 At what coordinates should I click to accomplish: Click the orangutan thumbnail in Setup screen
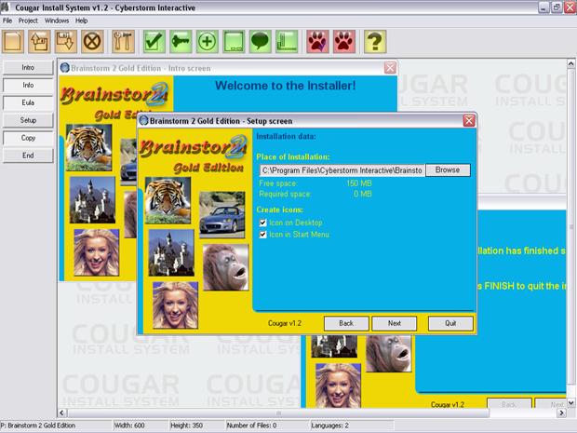[225, 267]
